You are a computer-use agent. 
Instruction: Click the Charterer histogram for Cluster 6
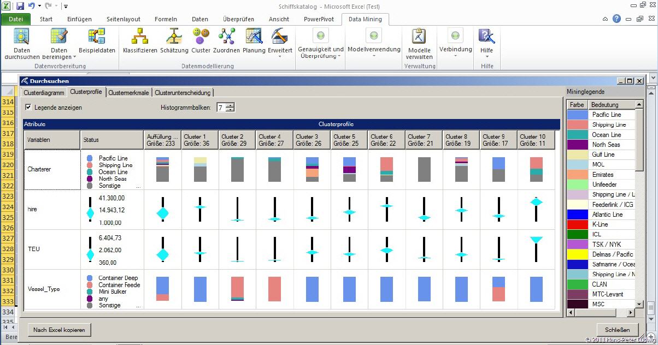(386, 169)
